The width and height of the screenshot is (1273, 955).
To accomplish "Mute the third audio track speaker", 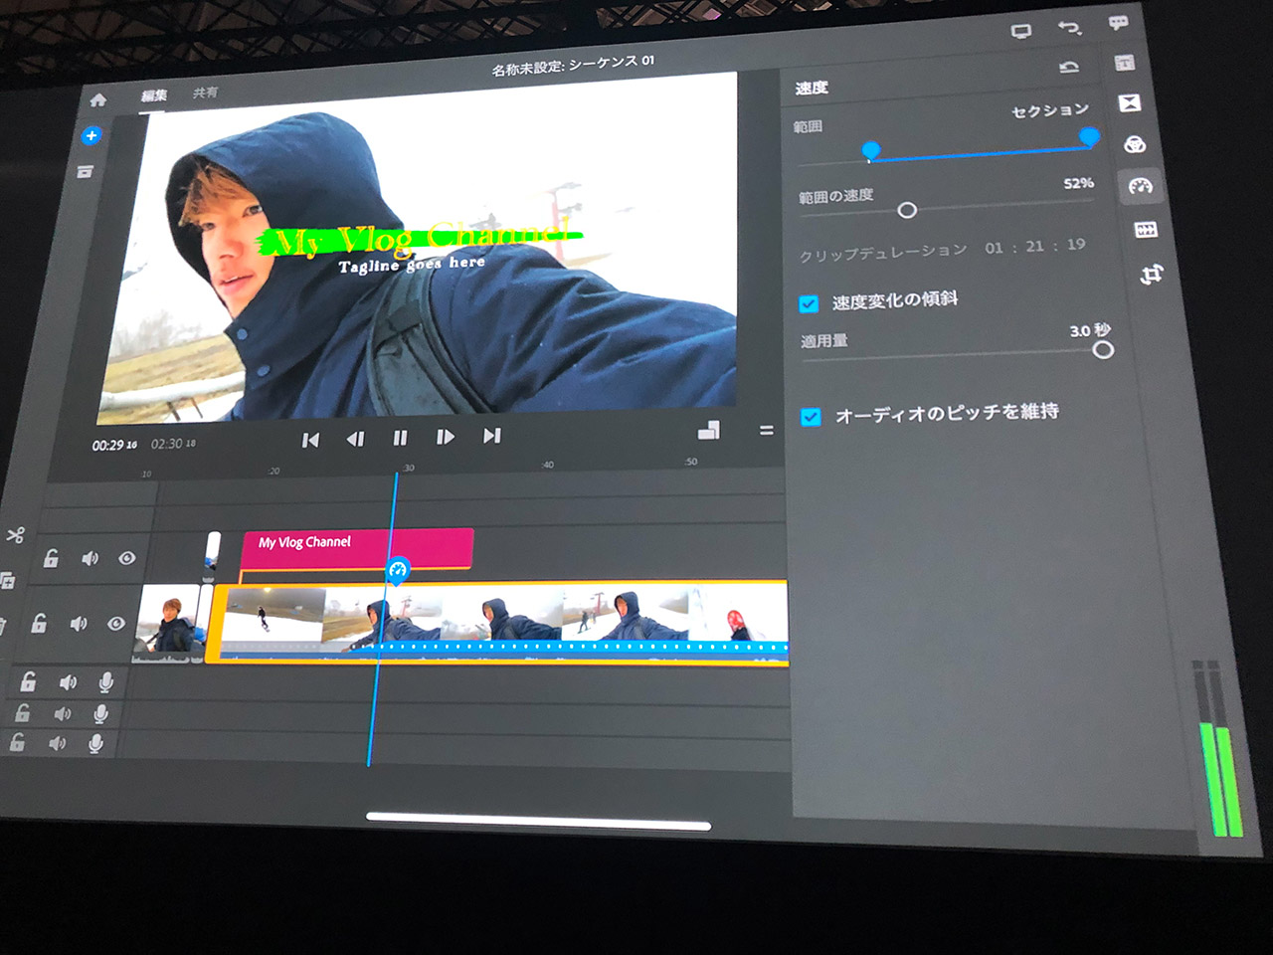I will point(57,743).
